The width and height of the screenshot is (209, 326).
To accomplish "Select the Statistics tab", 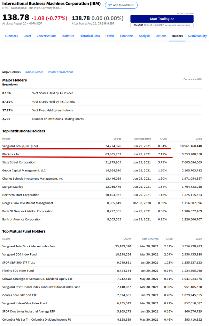I will [68, 36].
